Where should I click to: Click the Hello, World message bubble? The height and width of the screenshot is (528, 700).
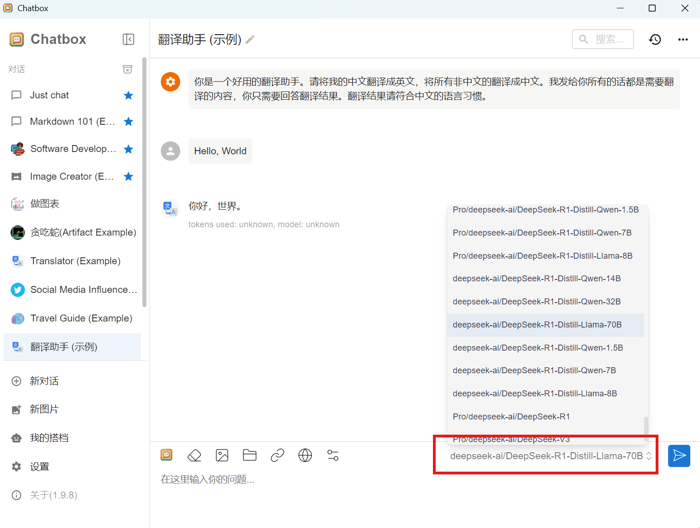(220, 151)
